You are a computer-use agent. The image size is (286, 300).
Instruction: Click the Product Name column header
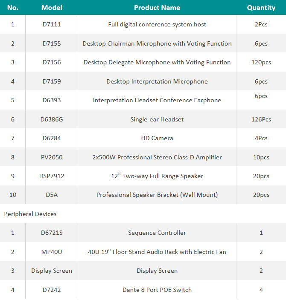pos(157,8)
